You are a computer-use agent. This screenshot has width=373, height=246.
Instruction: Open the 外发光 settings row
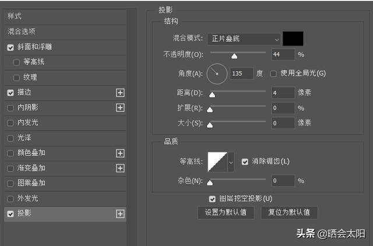[65, 198]
